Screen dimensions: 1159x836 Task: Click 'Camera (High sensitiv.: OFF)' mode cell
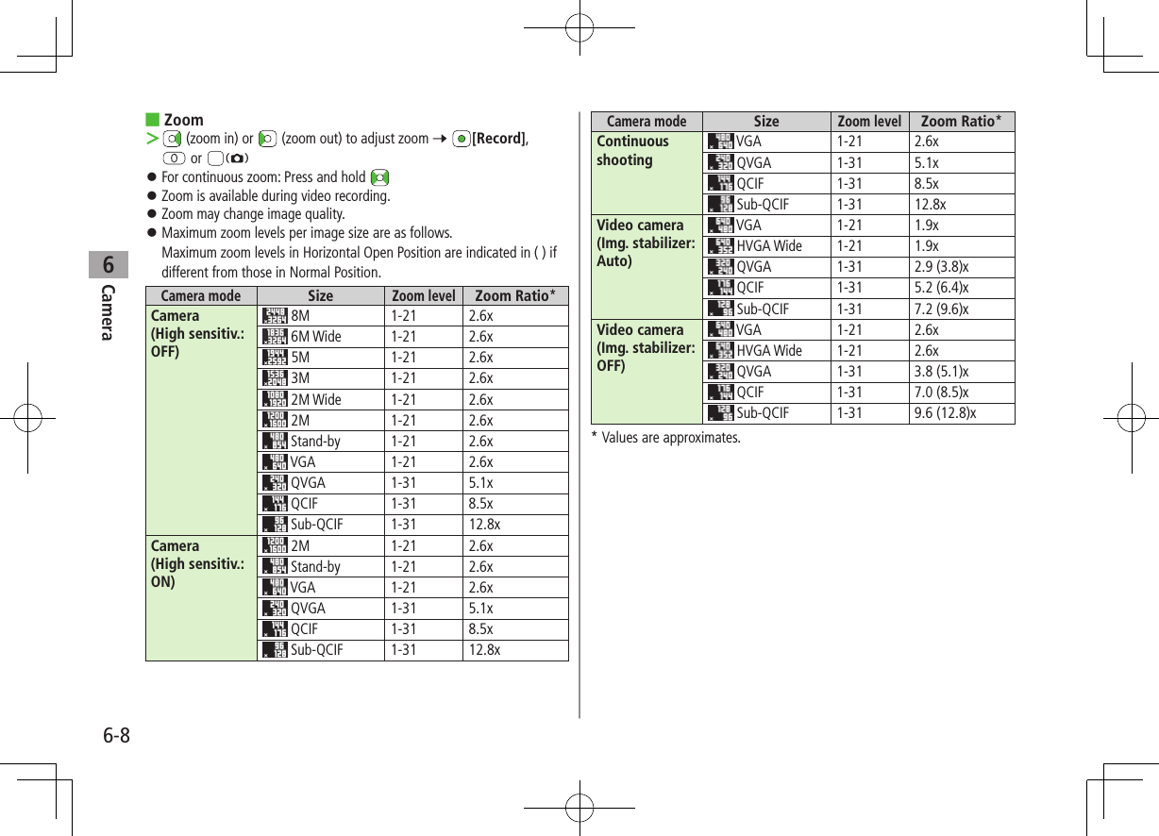[201, 420]
